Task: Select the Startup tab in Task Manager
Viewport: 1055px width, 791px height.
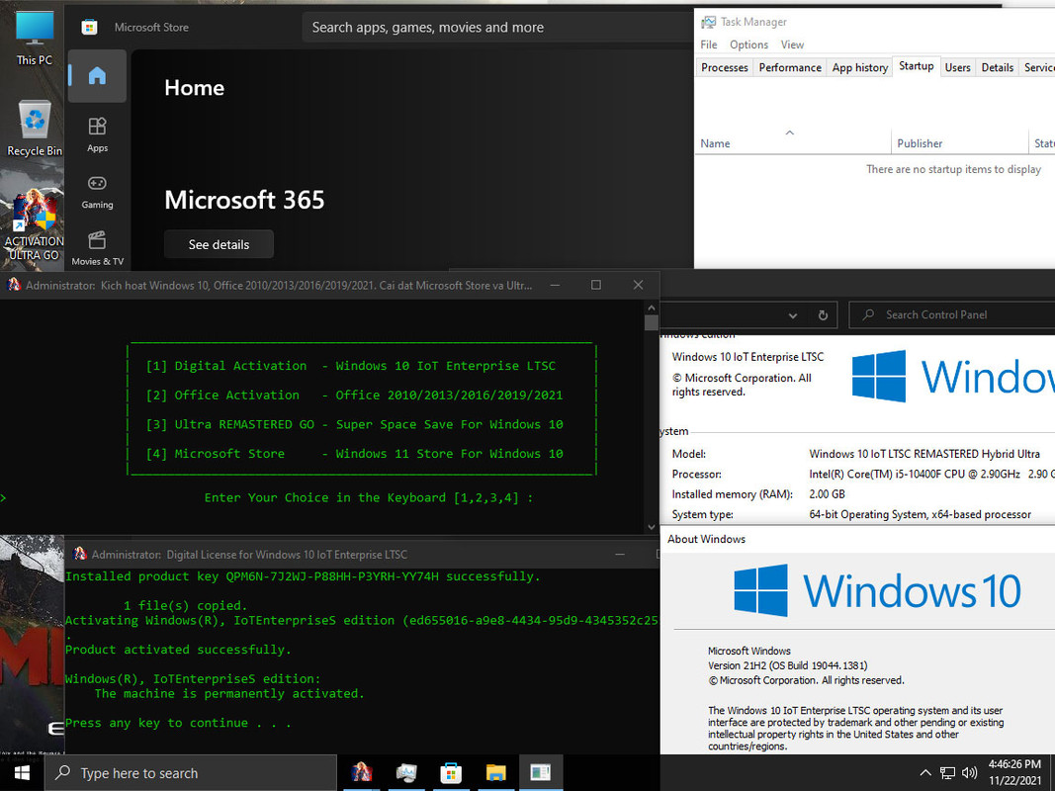Action: pyautogui.click(x=916, y=66)
